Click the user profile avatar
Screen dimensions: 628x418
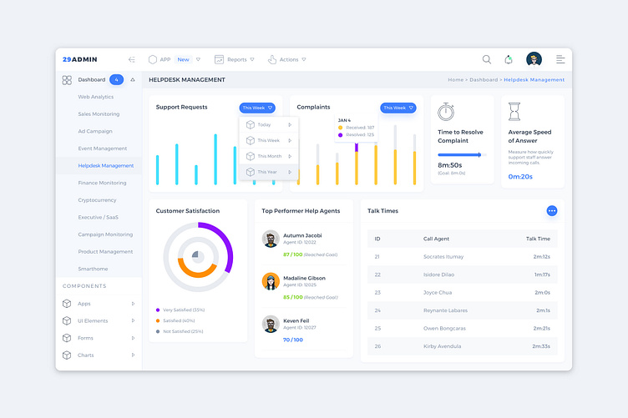(534, 59)
